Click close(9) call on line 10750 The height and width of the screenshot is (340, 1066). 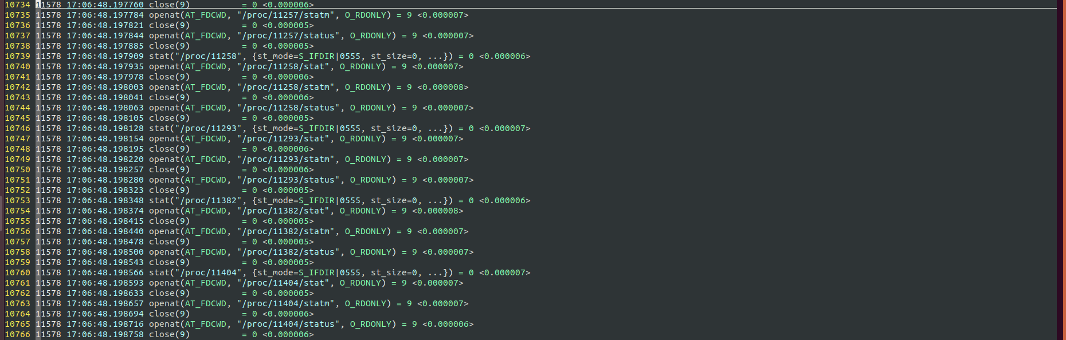(x=170, y=169)
